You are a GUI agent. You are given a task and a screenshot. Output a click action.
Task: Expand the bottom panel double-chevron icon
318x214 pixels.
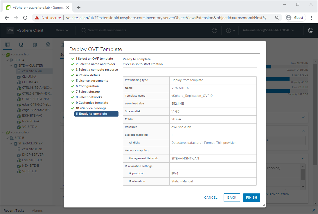pos(314,210)
